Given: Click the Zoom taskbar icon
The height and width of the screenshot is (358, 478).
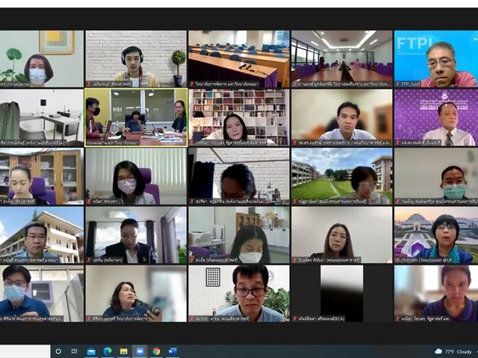Looking at the screenshot, I should [x=140, y=351].
